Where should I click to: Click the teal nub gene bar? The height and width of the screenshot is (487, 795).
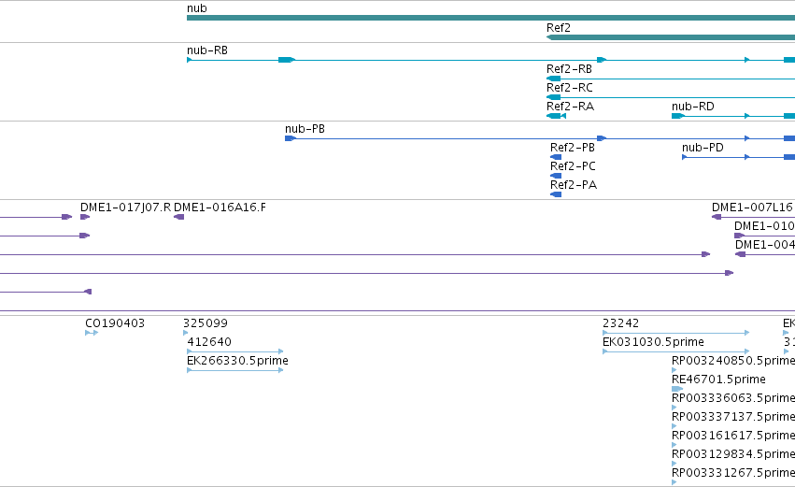click(x=490, y=18)
